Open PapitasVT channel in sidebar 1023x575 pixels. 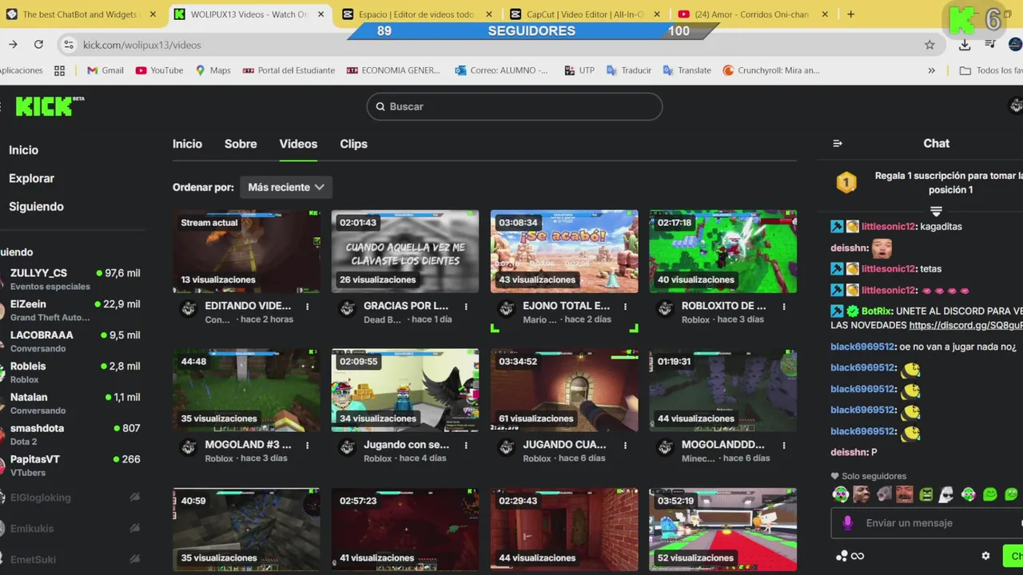72,465
